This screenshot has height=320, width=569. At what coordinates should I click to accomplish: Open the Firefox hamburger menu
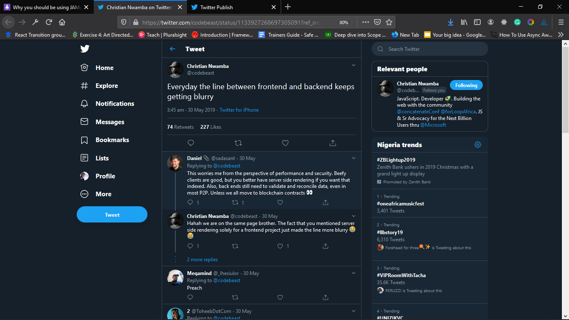click(561, 22)
